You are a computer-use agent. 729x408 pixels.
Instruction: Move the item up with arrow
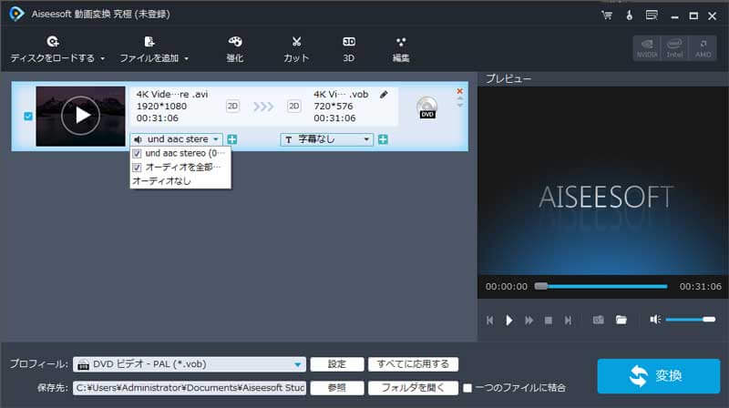(x=460, y=99)
